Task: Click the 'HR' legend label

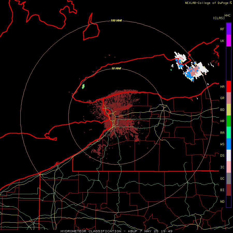Action: click(x=222, y=121)
